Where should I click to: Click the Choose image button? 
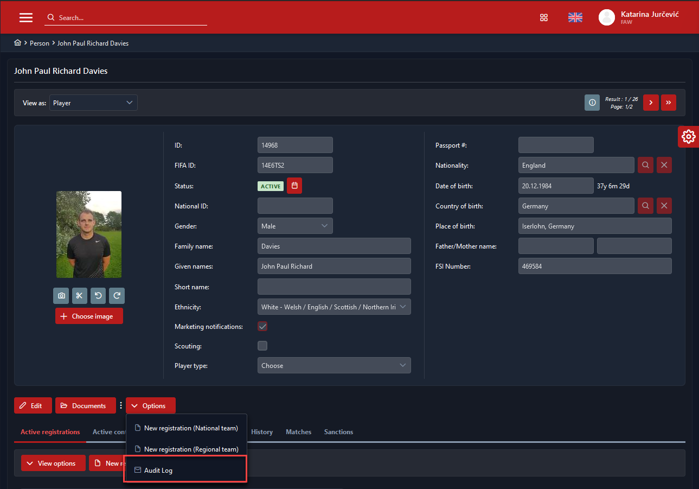pyautogui.click(x=89, y=316)
